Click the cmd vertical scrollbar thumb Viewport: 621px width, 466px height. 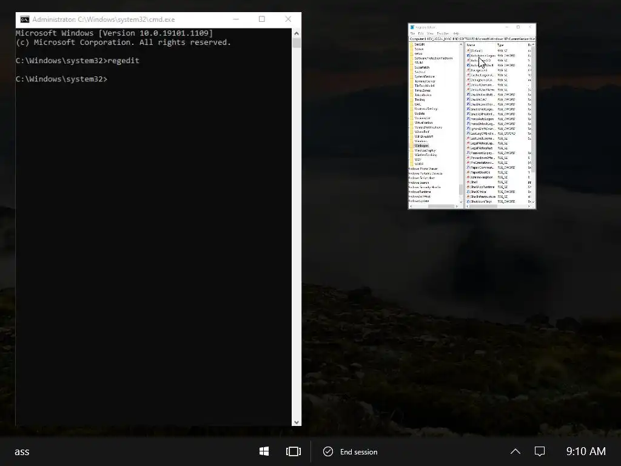pyautogui.click(x=296, y=43)
